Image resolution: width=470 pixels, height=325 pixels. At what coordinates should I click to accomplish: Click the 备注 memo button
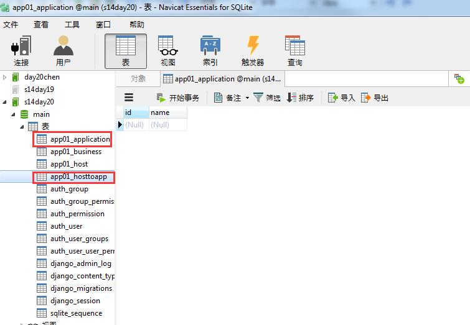click(227, 98)
